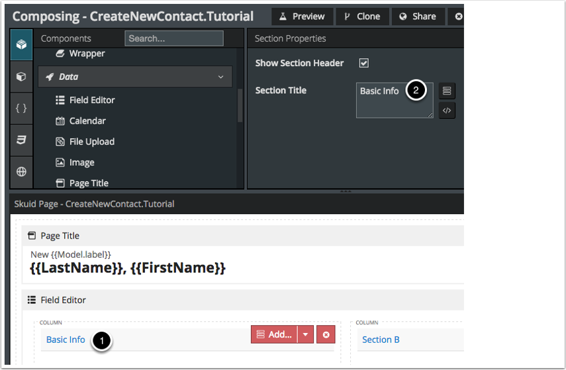Open the globe sidebar icon

click(x=21, y=172)
